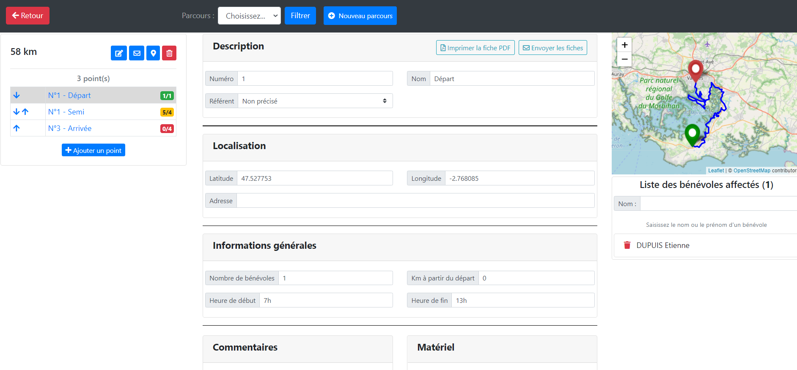The image size is (797, 370).
Task: Create a Nouveau parcours
Action: (360, 16)
